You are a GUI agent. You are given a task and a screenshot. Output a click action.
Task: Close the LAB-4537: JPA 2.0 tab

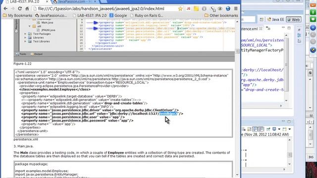coord(47,1)
